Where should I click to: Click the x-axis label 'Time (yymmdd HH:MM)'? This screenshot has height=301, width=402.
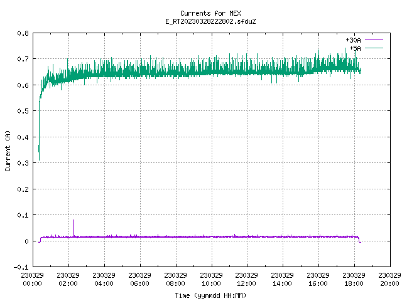point(210,295)
